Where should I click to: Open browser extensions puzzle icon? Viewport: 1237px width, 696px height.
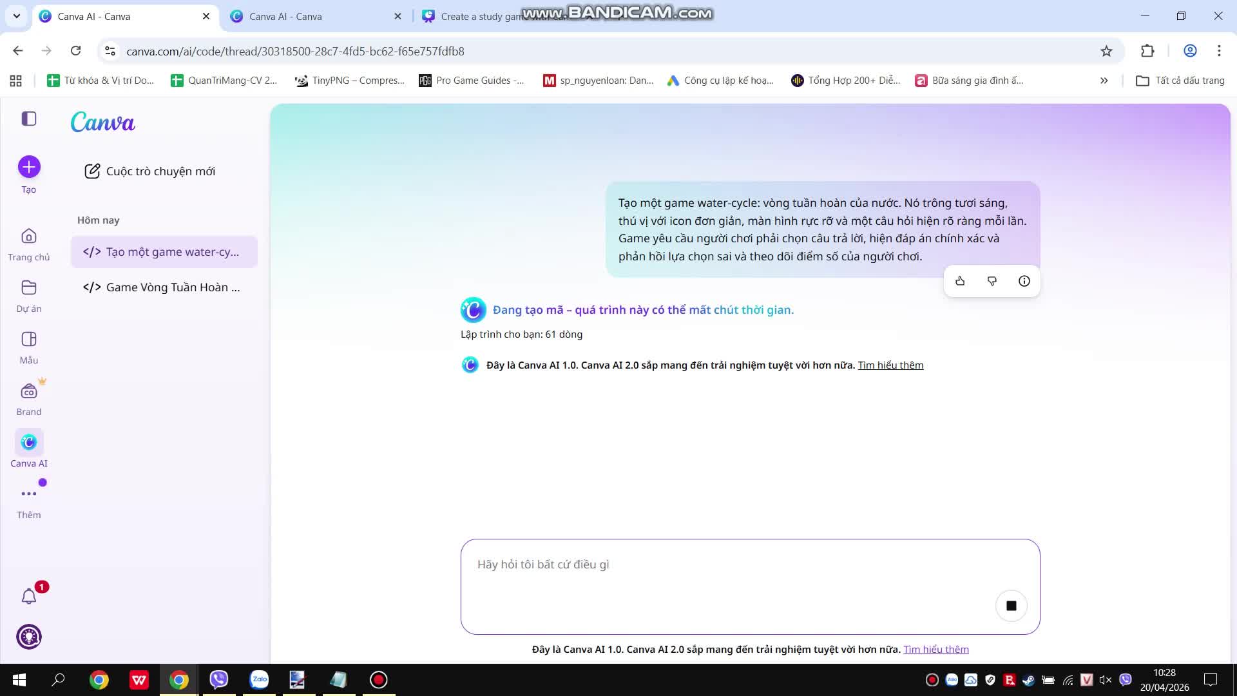1147,51
